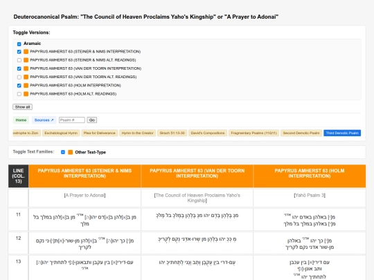The width and height of the screenshot is (374, 280).
Task: Click line 11 Steiner & Nims Aramaic text
Action: (84, 220)
